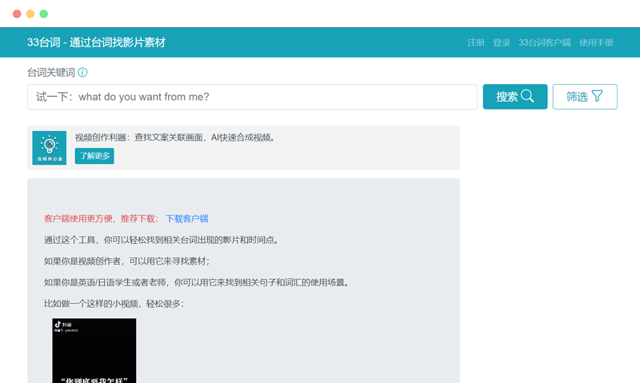Click the red close window dot
Screen dimensions: 640x383
point(17,14)
